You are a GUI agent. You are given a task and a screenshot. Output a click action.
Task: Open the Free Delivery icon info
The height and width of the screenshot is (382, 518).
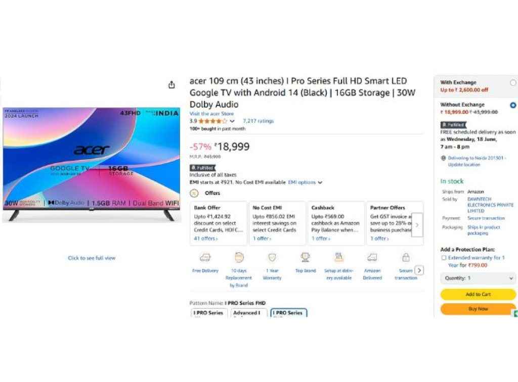coord(205,257)
